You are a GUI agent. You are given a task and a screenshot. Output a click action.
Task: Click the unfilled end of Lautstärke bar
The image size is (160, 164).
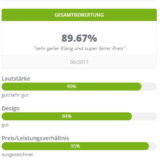149,87
